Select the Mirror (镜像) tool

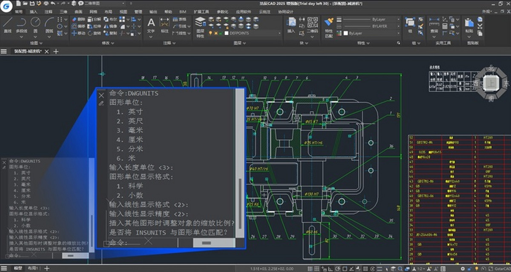[x=111, y=26]
